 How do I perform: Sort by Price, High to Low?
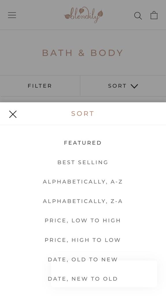click(83, 240)
